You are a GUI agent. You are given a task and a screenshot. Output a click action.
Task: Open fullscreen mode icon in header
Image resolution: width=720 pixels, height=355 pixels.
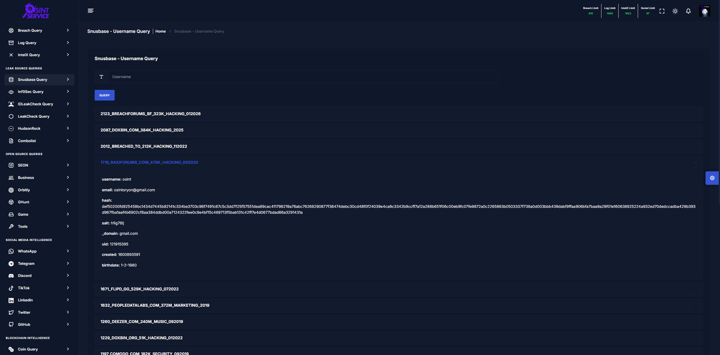pos(662,11)
